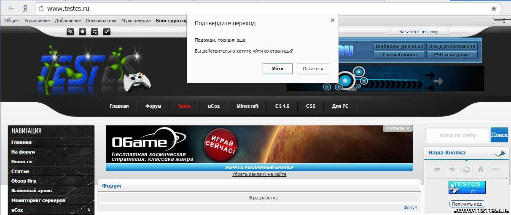Click the blue Поиск search button
511x215 pixels.
click(499, 135)
